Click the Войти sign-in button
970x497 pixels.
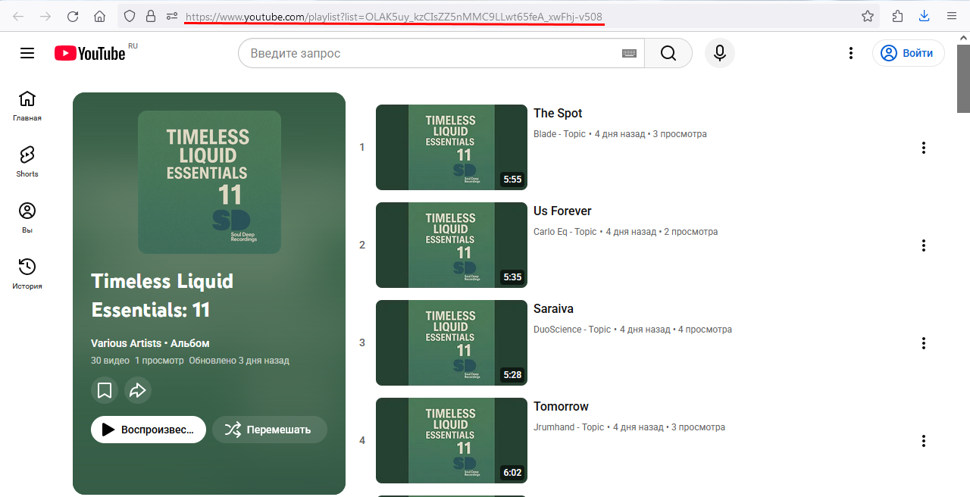908,53
